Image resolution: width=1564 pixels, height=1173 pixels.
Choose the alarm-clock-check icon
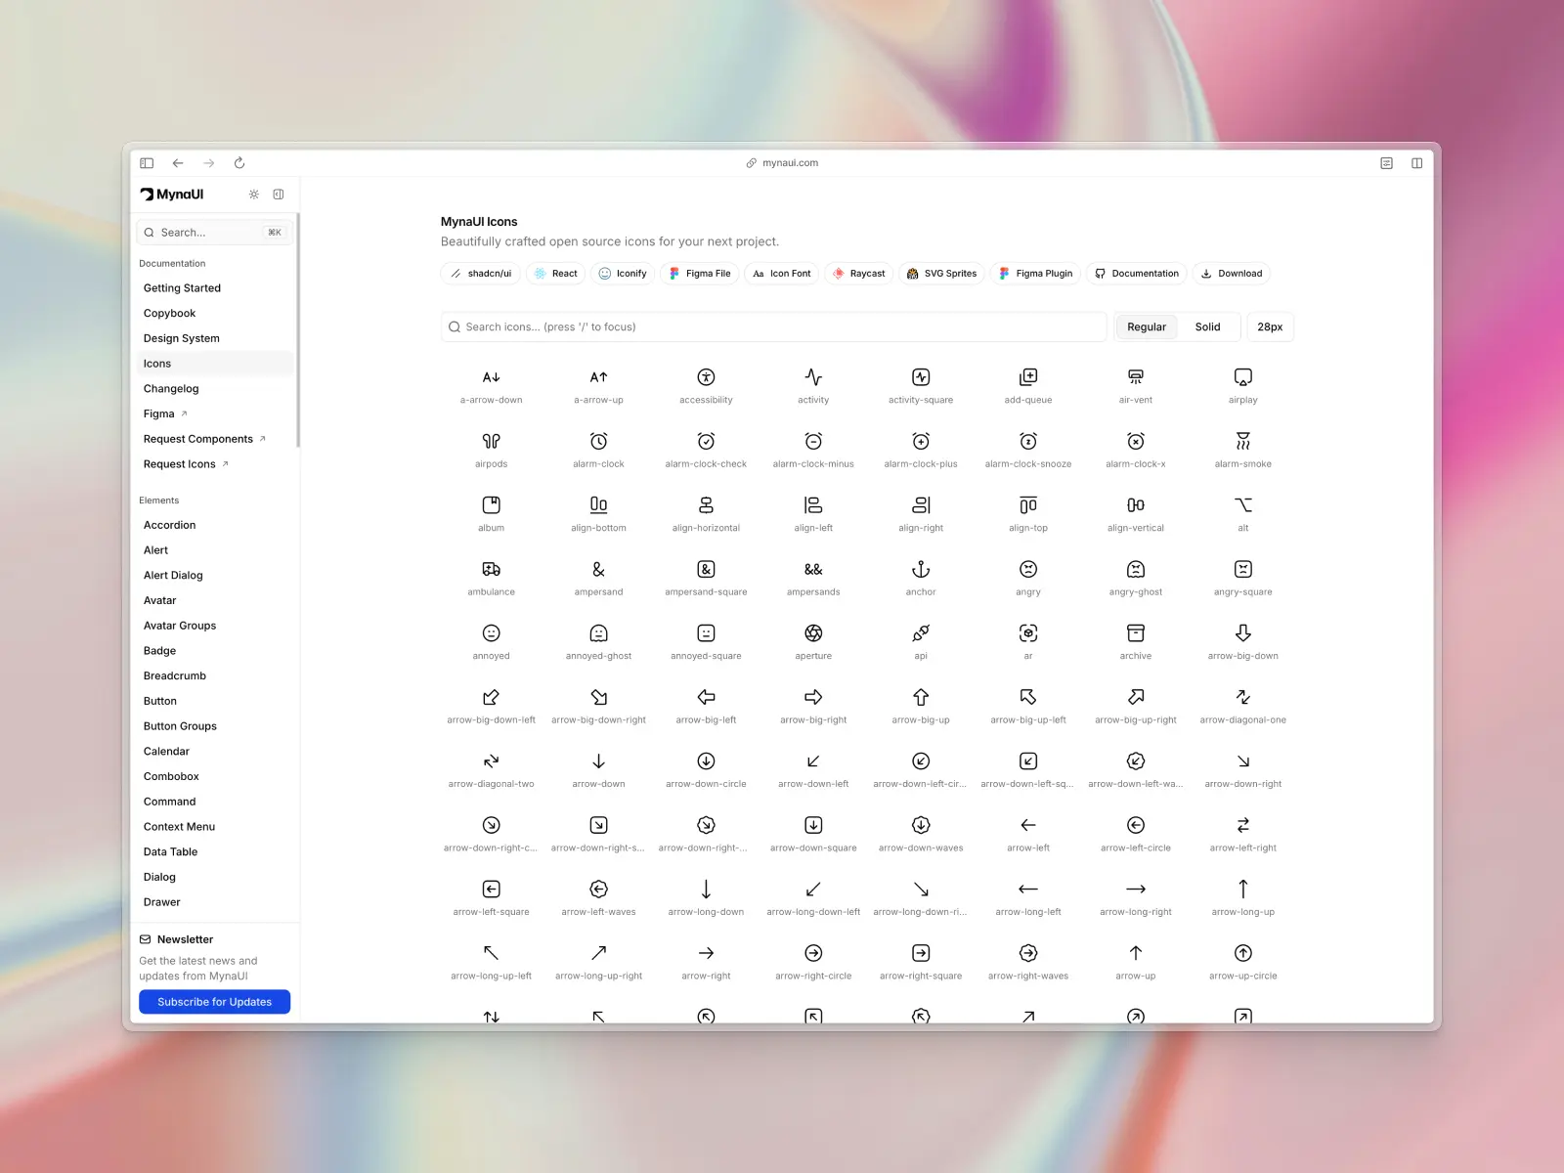coord(706,441)
